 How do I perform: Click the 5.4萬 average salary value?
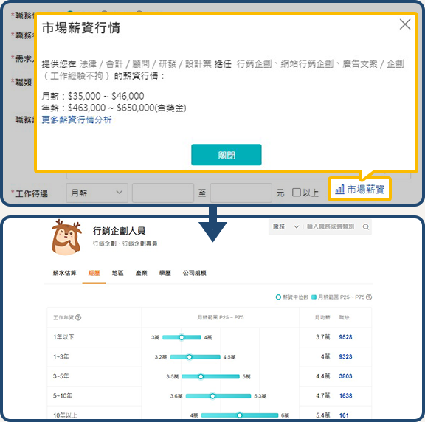(323, 415)
